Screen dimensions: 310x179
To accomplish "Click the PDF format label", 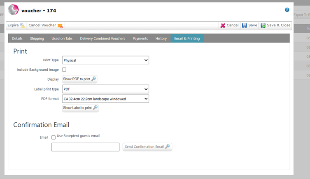I will point(50,99).
